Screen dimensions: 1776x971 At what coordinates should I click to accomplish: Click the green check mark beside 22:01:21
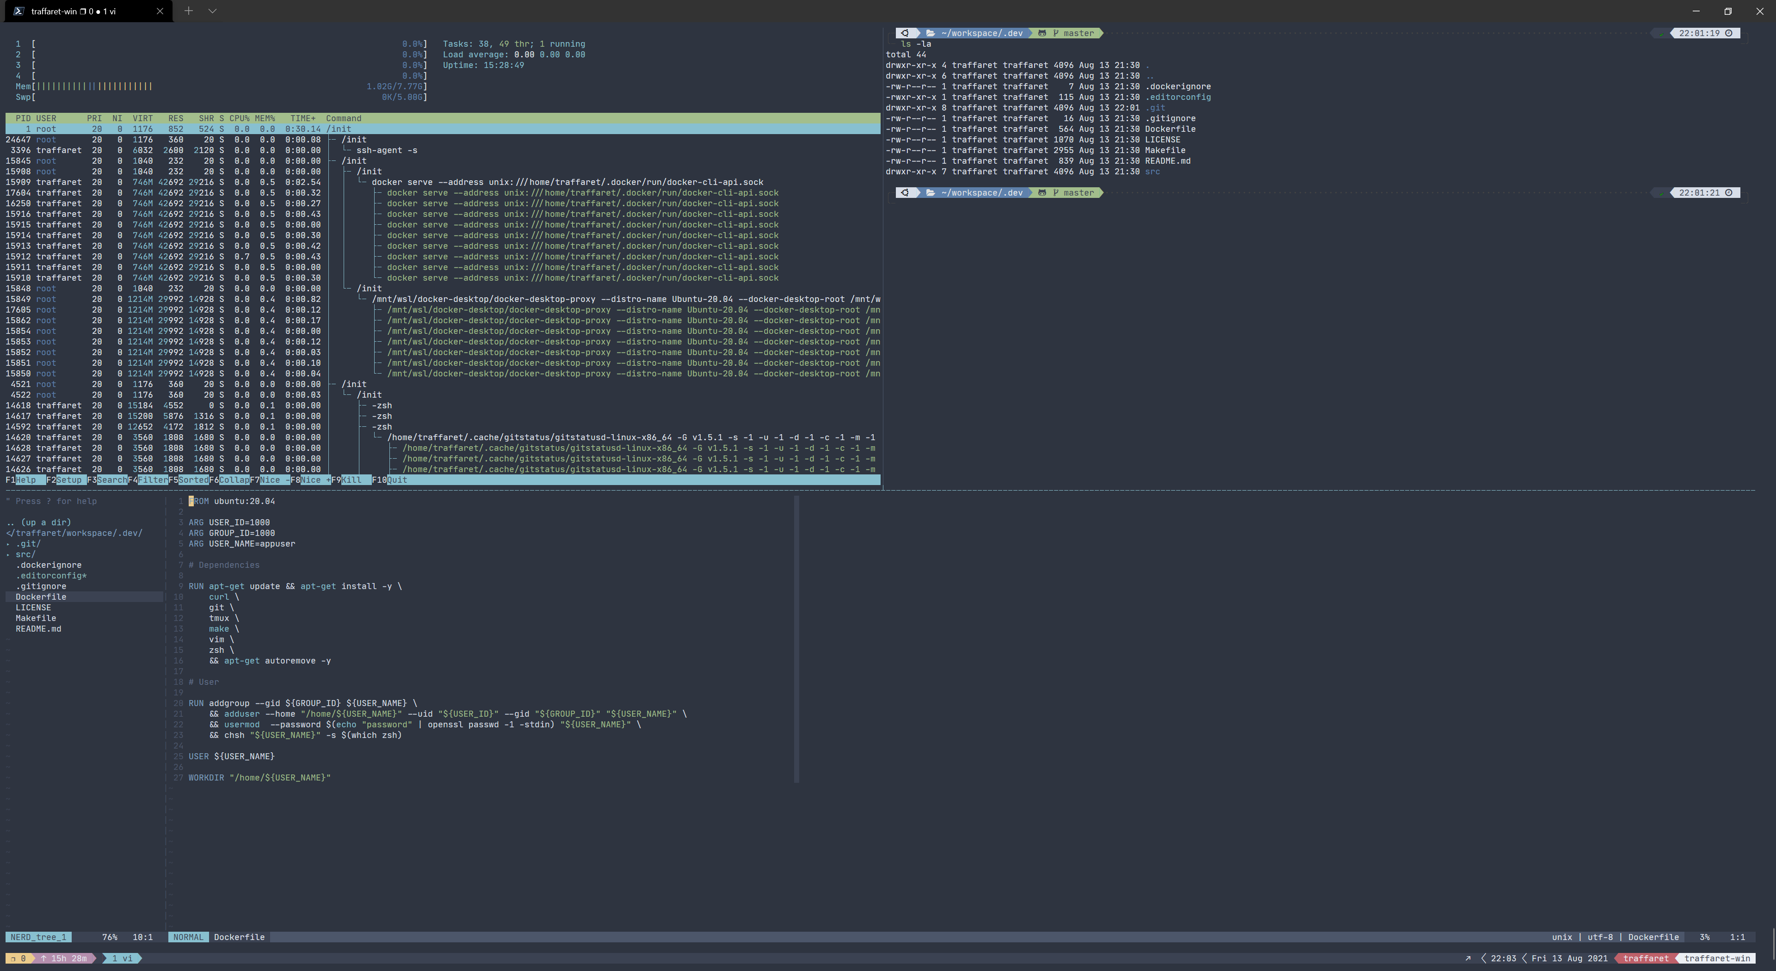[1662, 194]
